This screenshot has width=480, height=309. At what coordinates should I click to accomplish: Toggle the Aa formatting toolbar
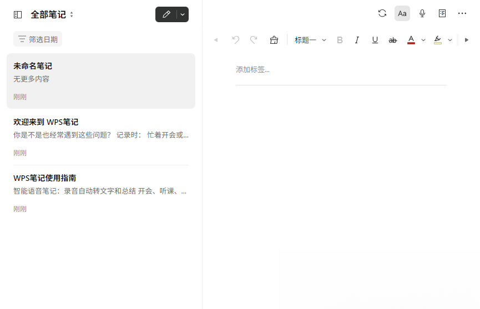[x=402, y=13]
